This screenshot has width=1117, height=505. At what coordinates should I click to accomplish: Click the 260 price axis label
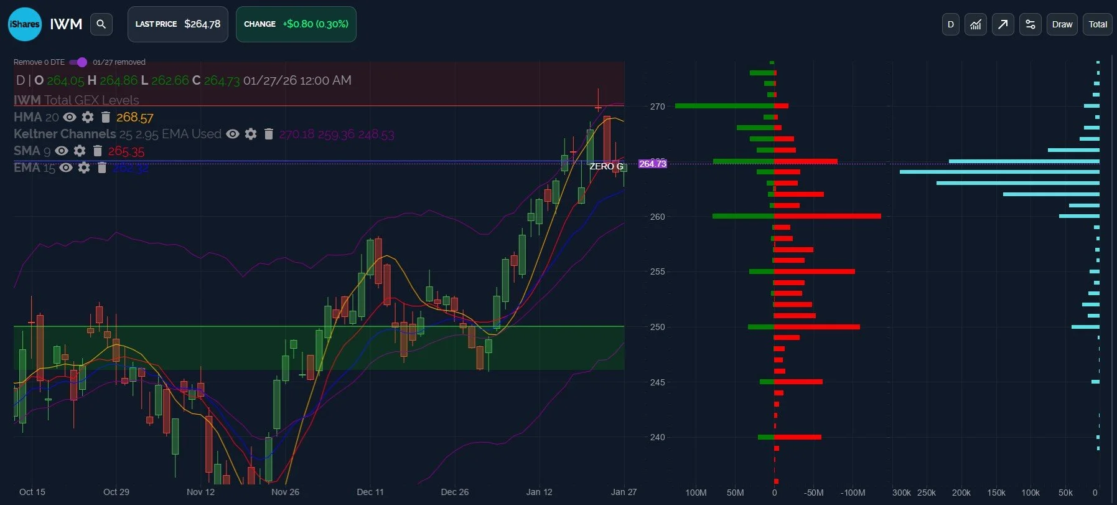[x=657, y=217]
